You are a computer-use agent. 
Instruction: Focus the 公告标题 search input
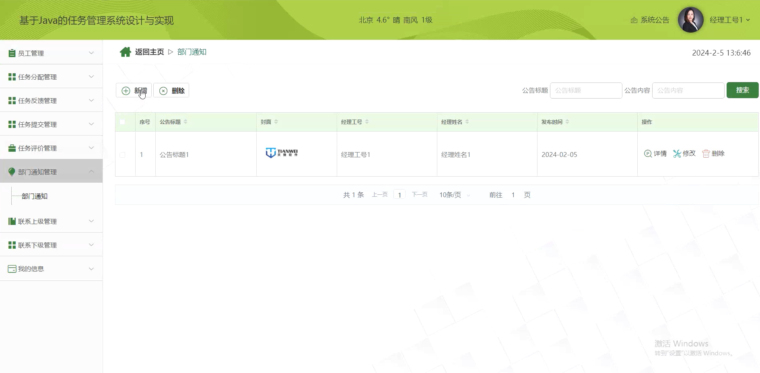click(x=586, y=91)
